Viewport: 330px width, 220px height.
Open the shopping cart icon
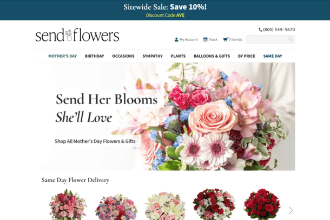pyautogui.click(x=226, y=39)
